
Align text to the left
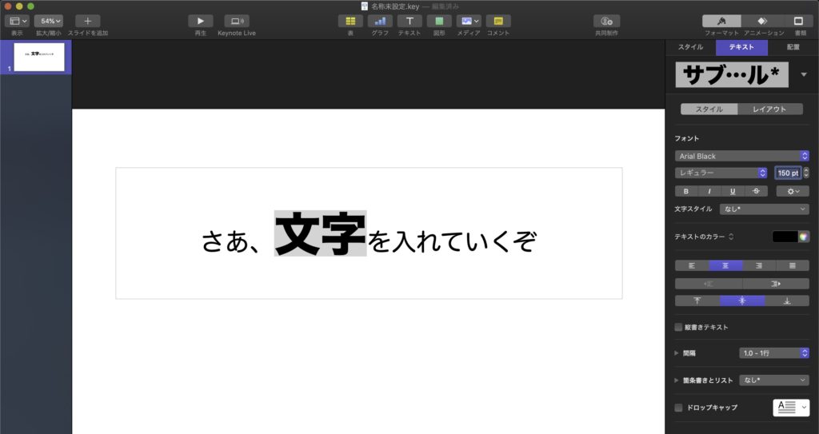coord(692,266)
